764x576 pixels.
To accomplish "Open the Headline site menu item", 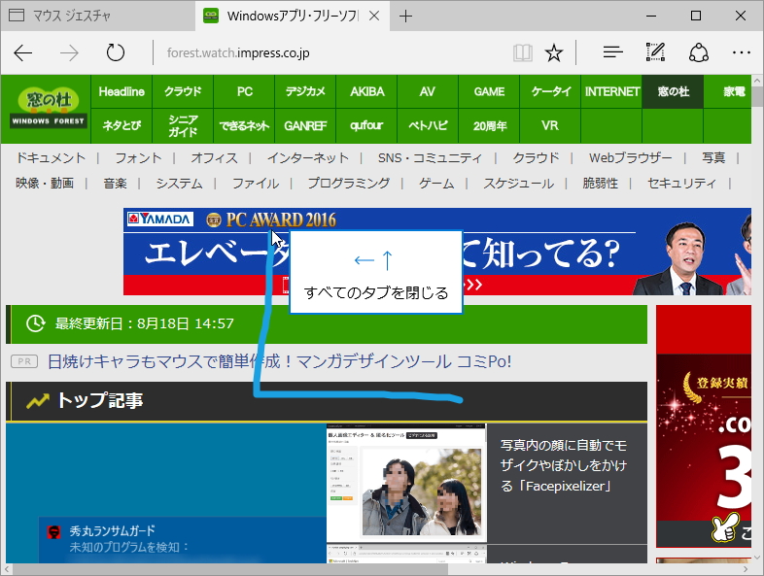I will click(x=122, y=91).
